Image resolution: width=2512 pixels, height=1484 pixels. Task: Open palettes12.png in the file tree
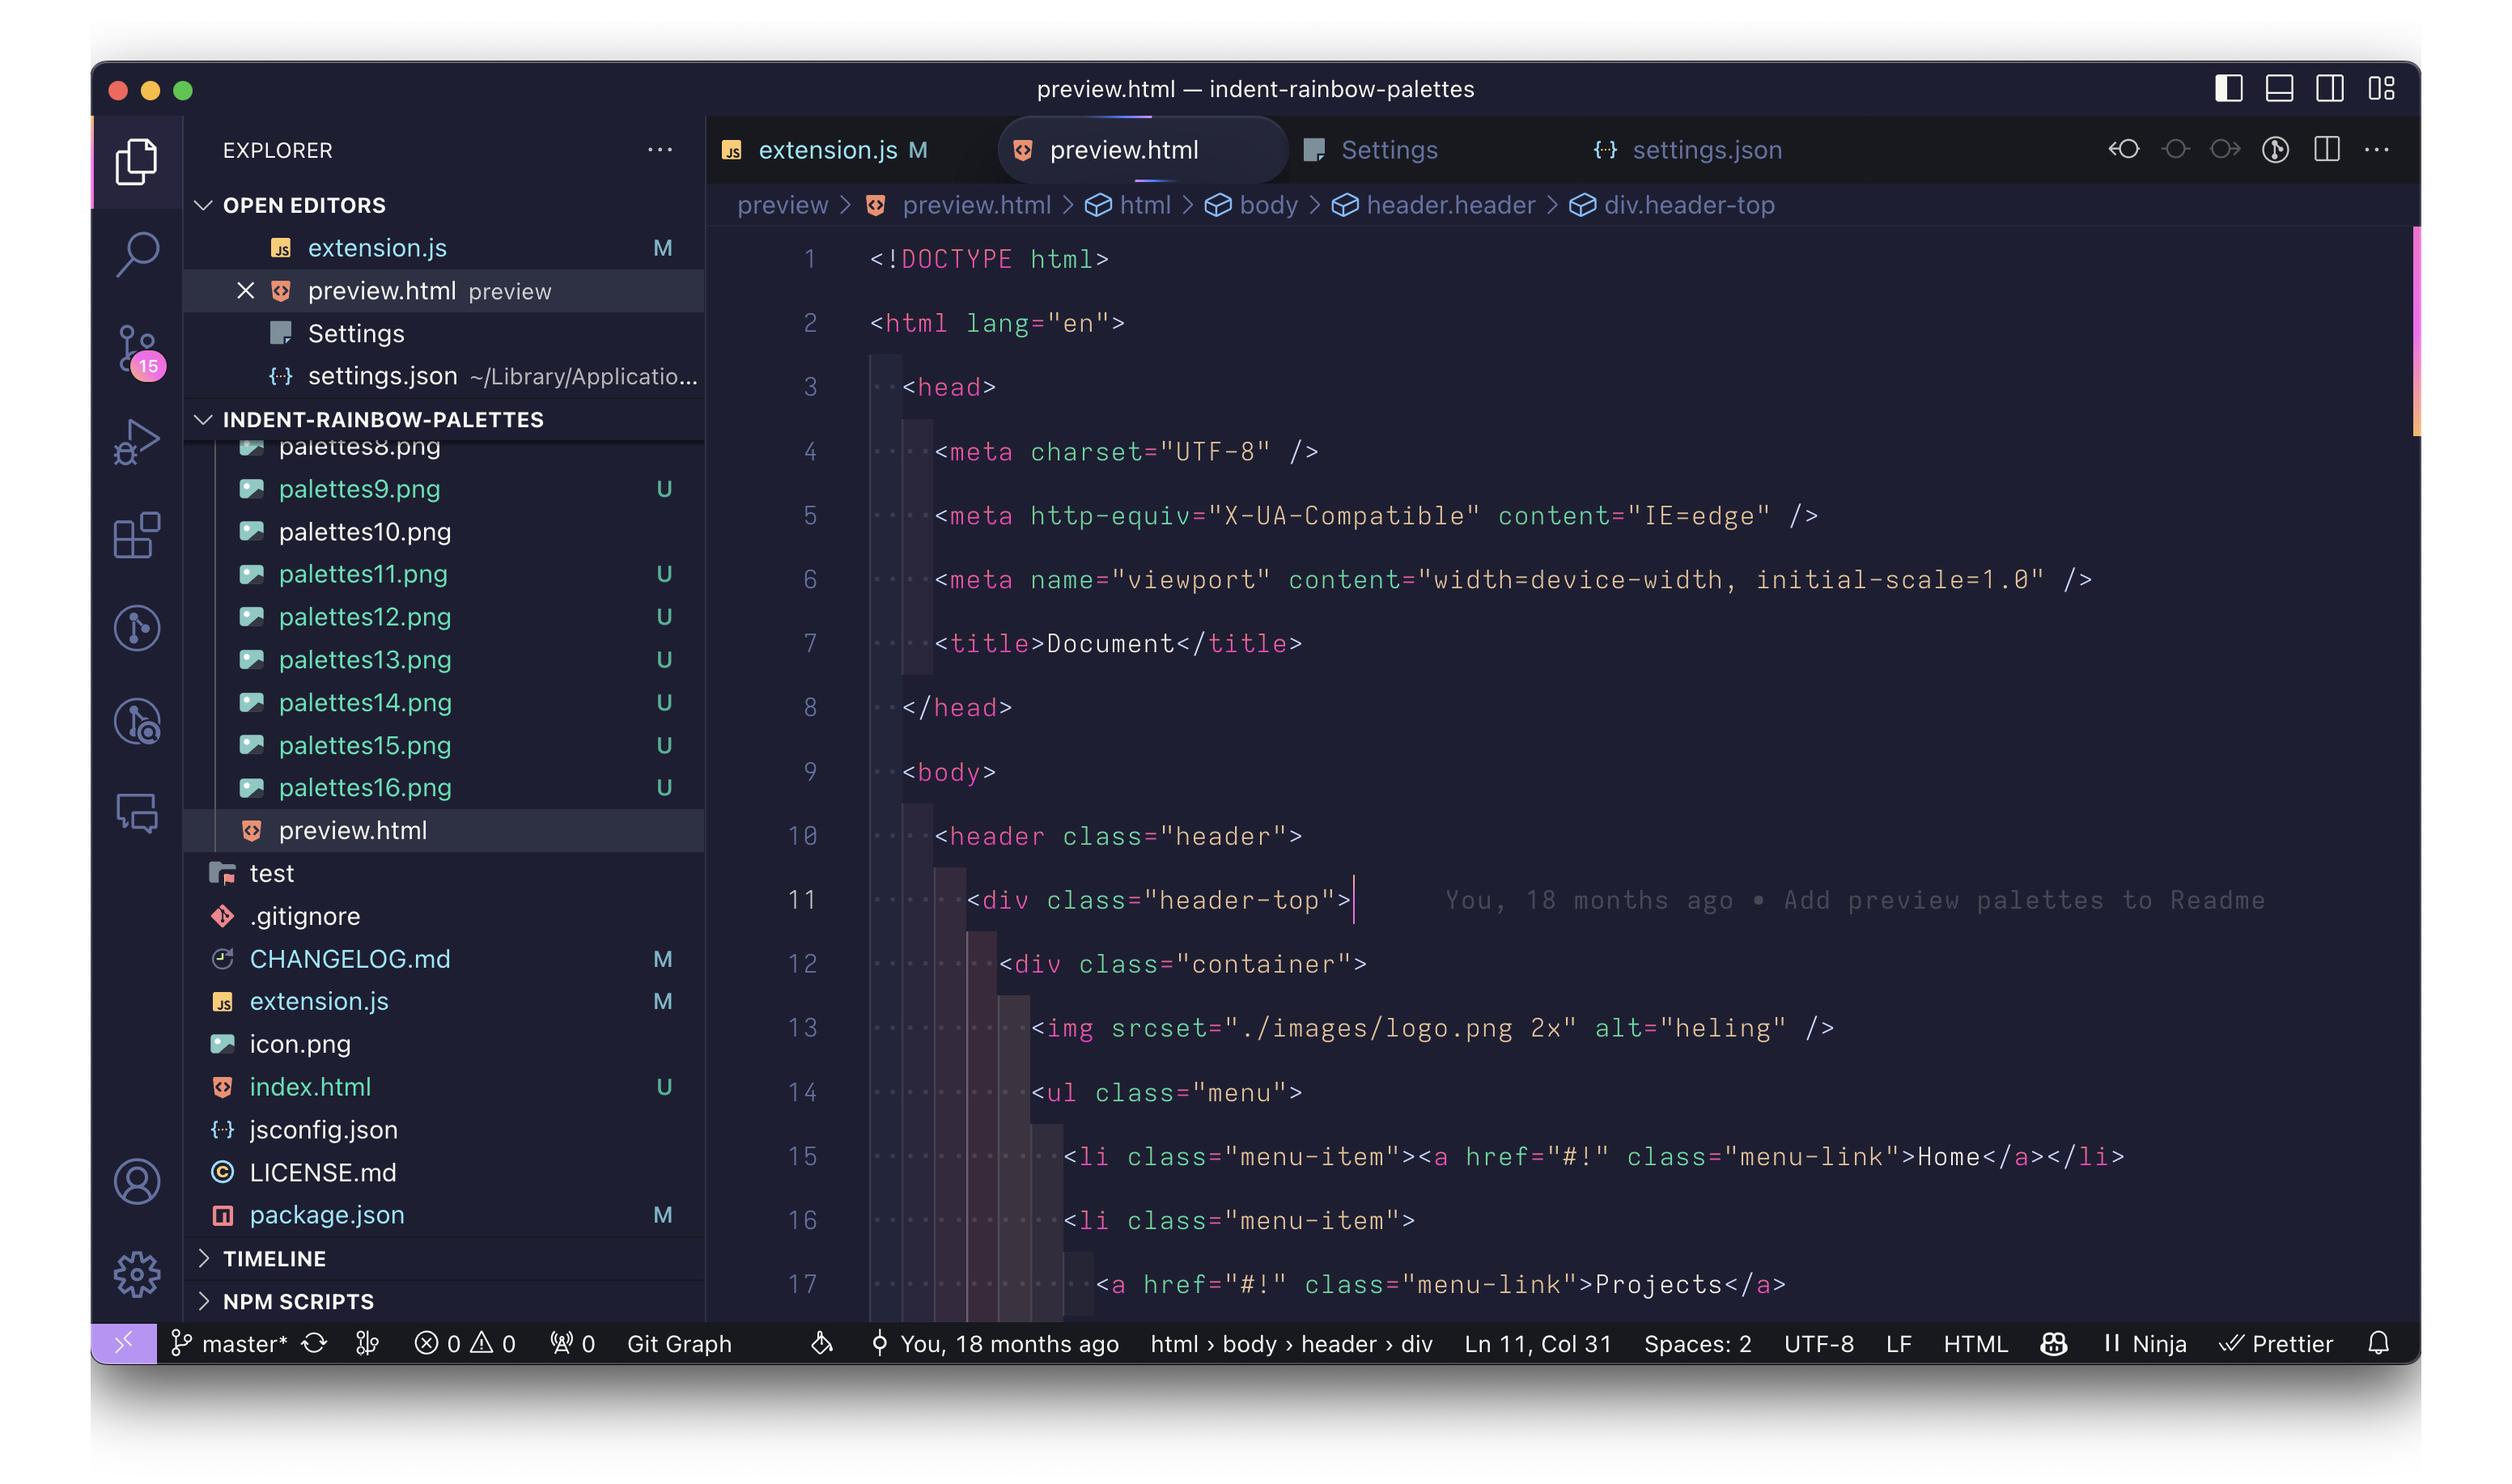tap(364, 617)
